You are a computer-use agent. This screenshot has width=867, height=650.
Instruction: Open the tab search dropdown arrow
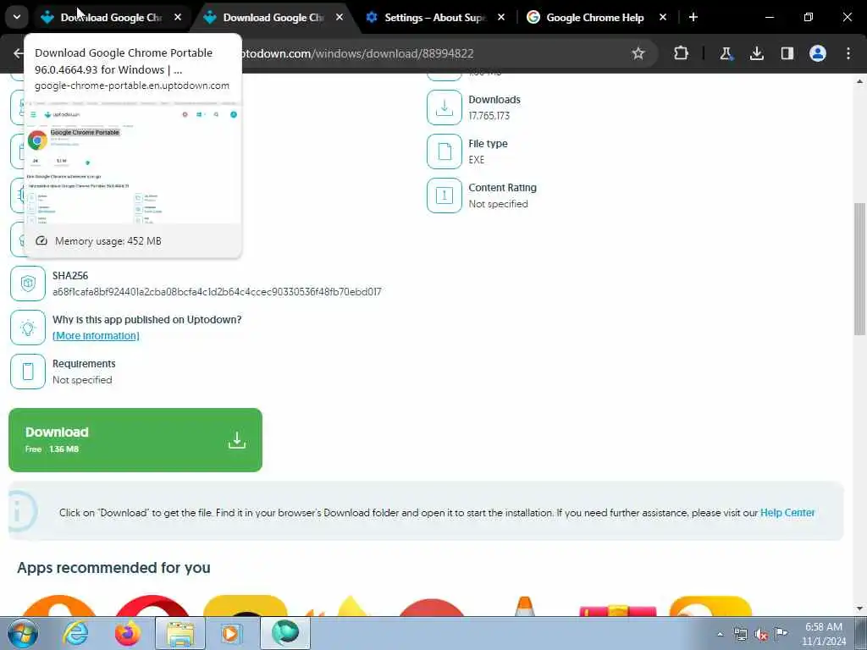(x=17, y=17)
